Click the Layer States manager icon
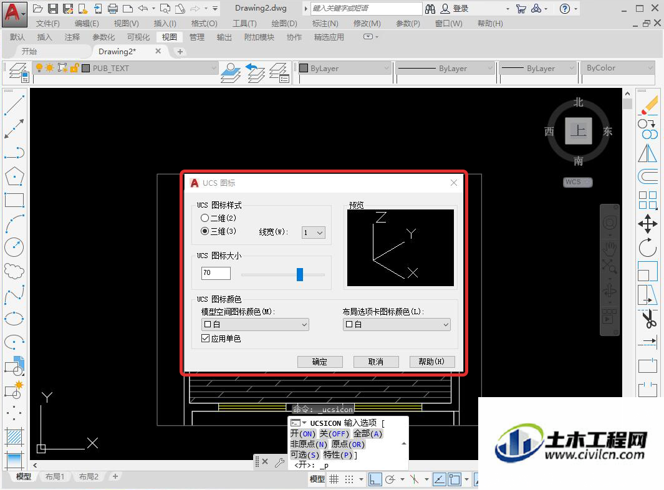Image resolution: width=664 pixels, height=490 pixels. (279, 72)
